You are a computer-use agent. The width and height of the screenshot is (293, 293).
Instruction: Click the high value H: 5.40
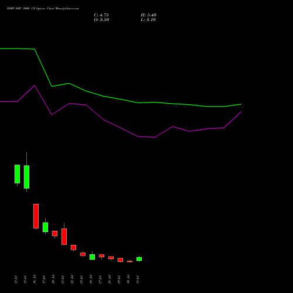point(148,15)
